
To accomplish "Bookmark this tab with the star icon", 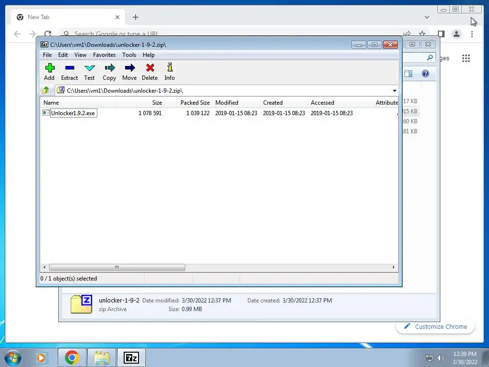I will (x=422, y=33).
